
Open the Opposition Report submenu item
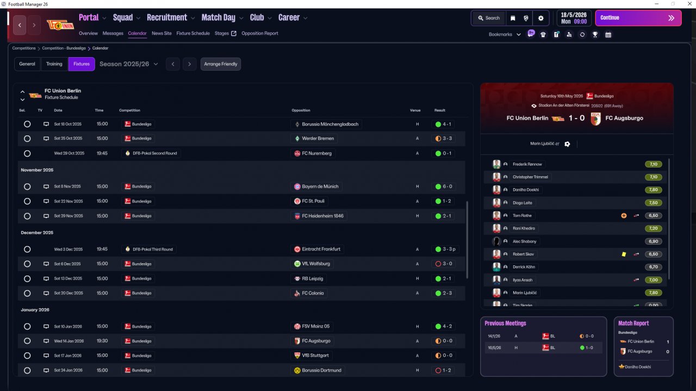pos(260,33)
